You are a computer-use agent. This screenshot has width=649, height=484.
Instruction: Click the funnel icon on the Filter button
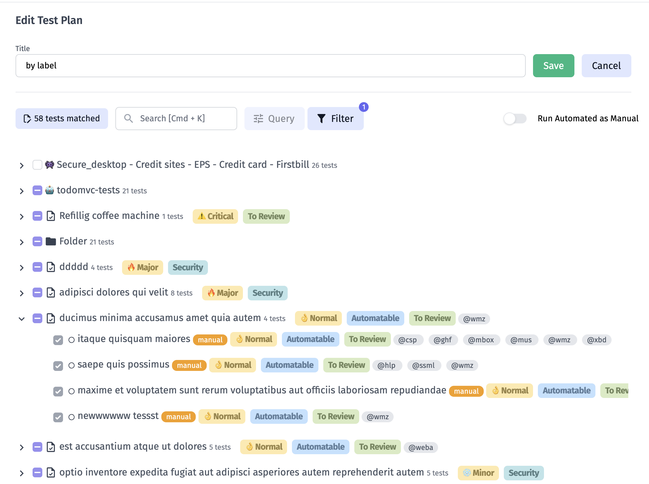click(321, 119)
